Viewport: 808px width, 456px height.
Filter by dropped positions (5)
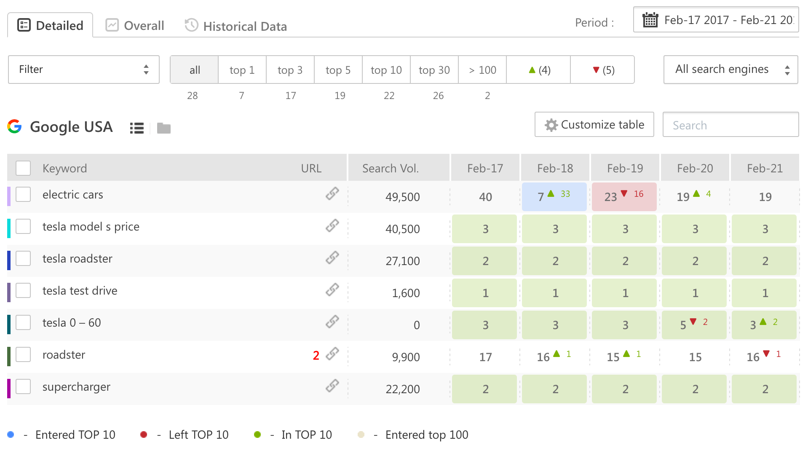(602, 70)
